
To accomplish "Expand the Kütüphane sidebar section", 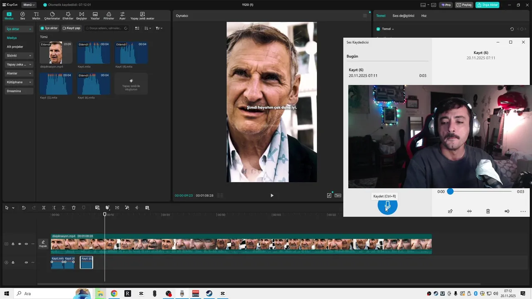I will click(x=19, y=82).
